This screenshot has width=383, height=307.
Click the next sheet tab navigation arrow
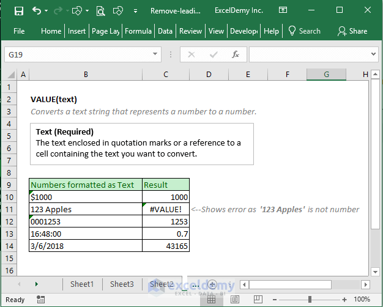click(36, 284)
